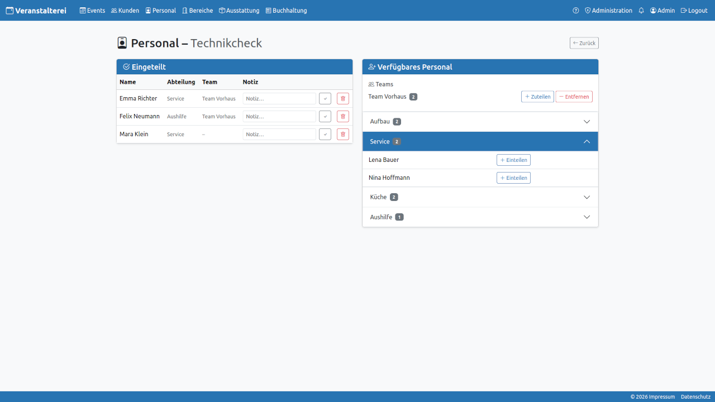Click Einteilen for Nina Hoffmann
This screenshot has width=715, height=402.
click(513, 178)
